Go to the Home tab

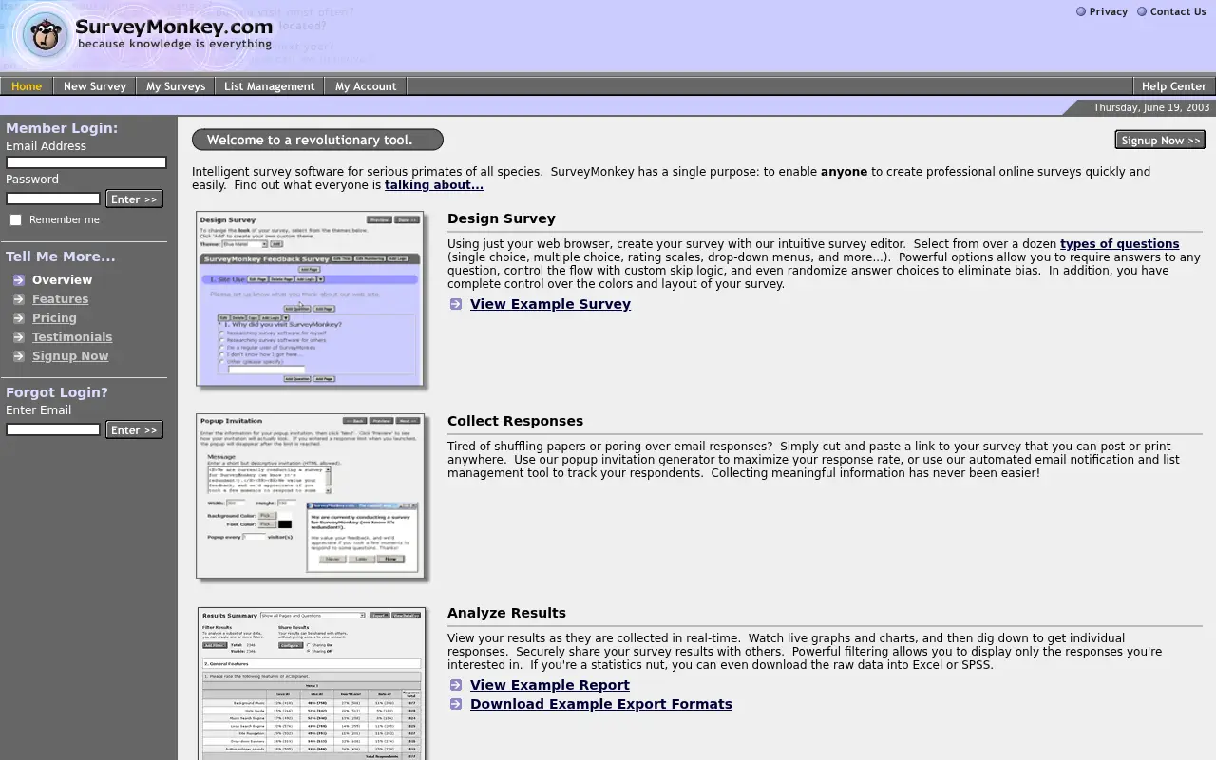[27, 86]
